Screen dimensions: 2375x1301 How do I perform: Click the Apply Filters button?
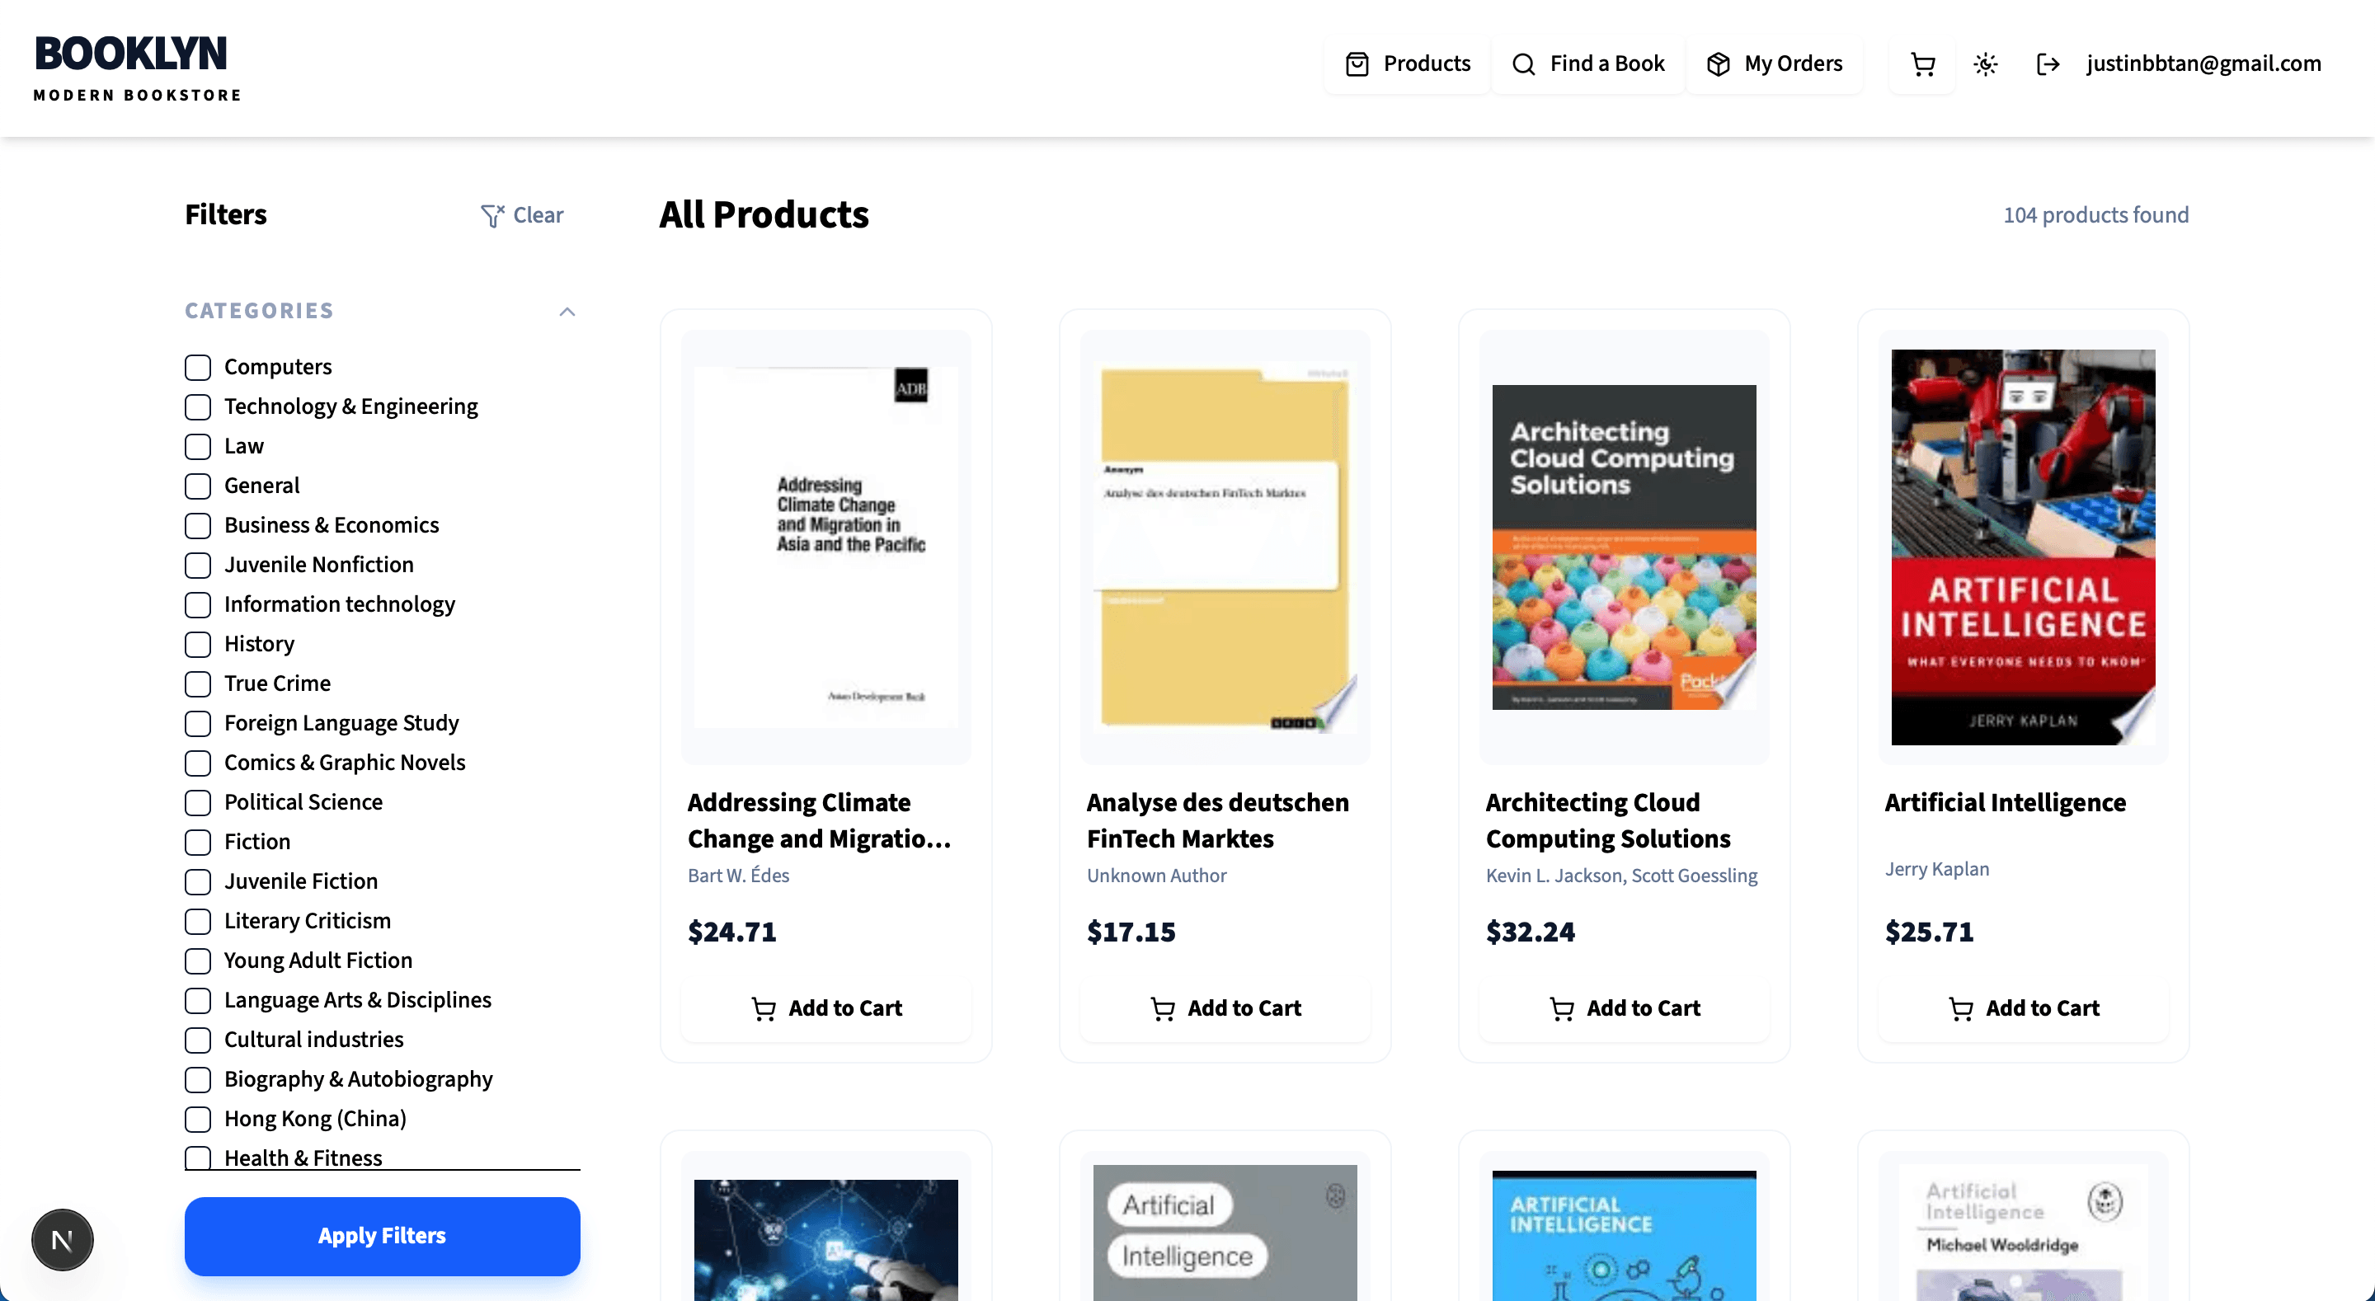coord(382,1237)
